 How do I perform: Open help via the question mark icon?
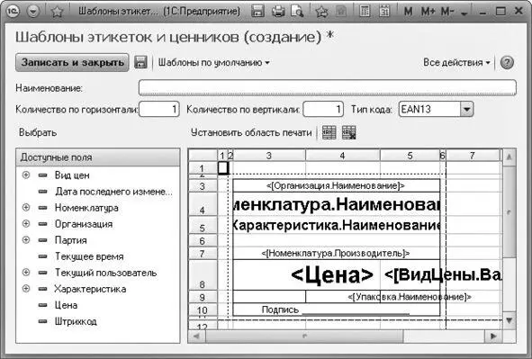[507, 63]
